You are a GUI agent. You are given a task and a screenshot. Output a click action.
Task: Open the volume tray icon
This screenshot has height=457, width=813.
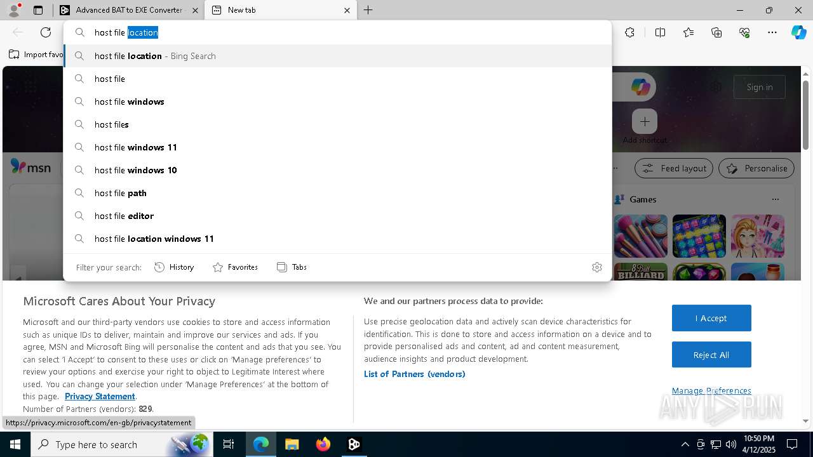(731, 444)
